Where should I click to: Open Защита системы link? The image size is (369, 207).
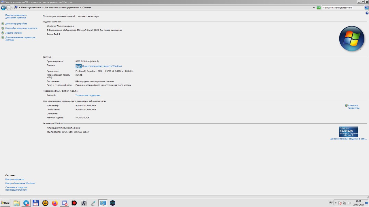(14, 33)
